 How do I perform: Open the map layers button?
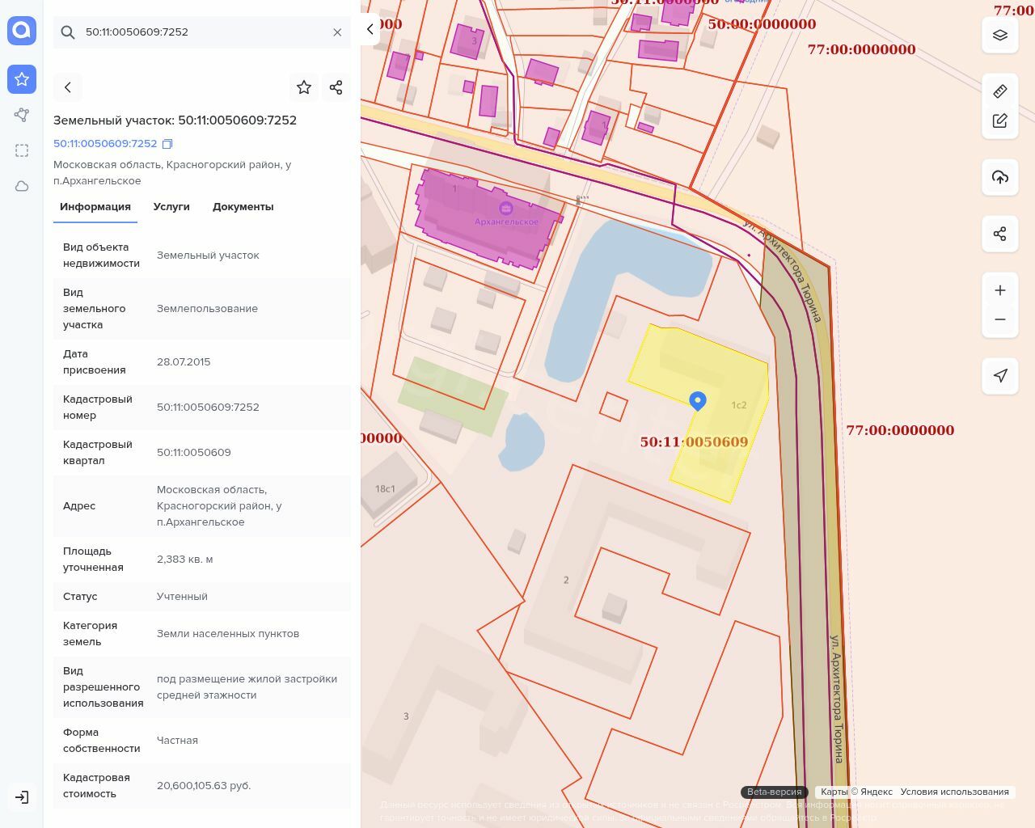[x=1000, y=35]
